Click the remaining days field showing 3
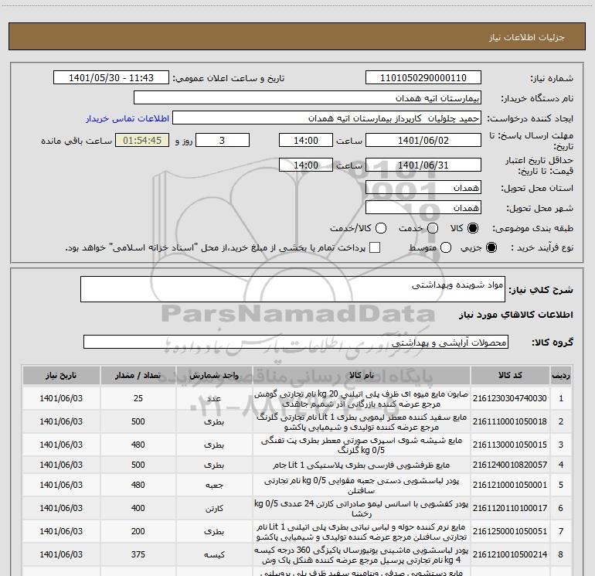 [x=223, y=140]
